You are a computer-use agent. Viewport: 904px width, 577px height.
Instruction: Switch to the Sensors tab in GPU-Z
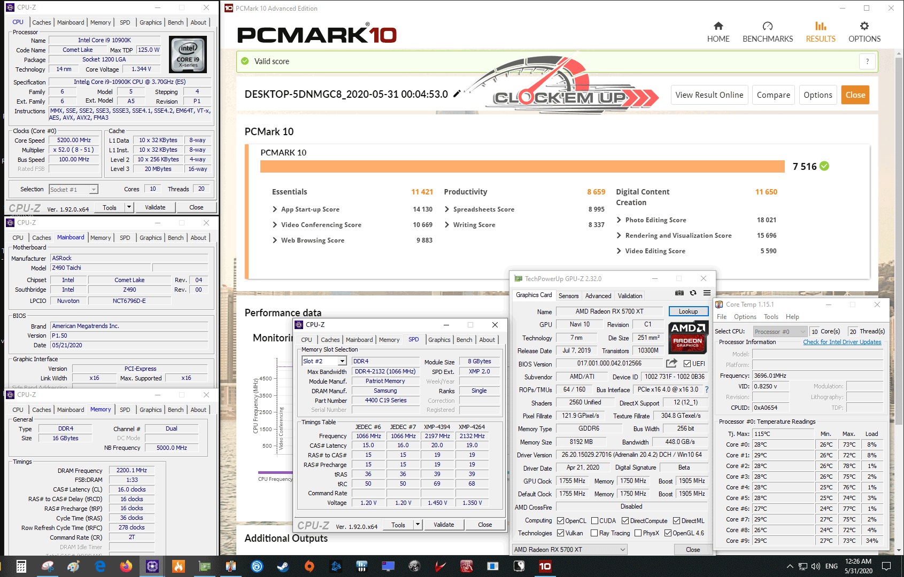[568, 295]
